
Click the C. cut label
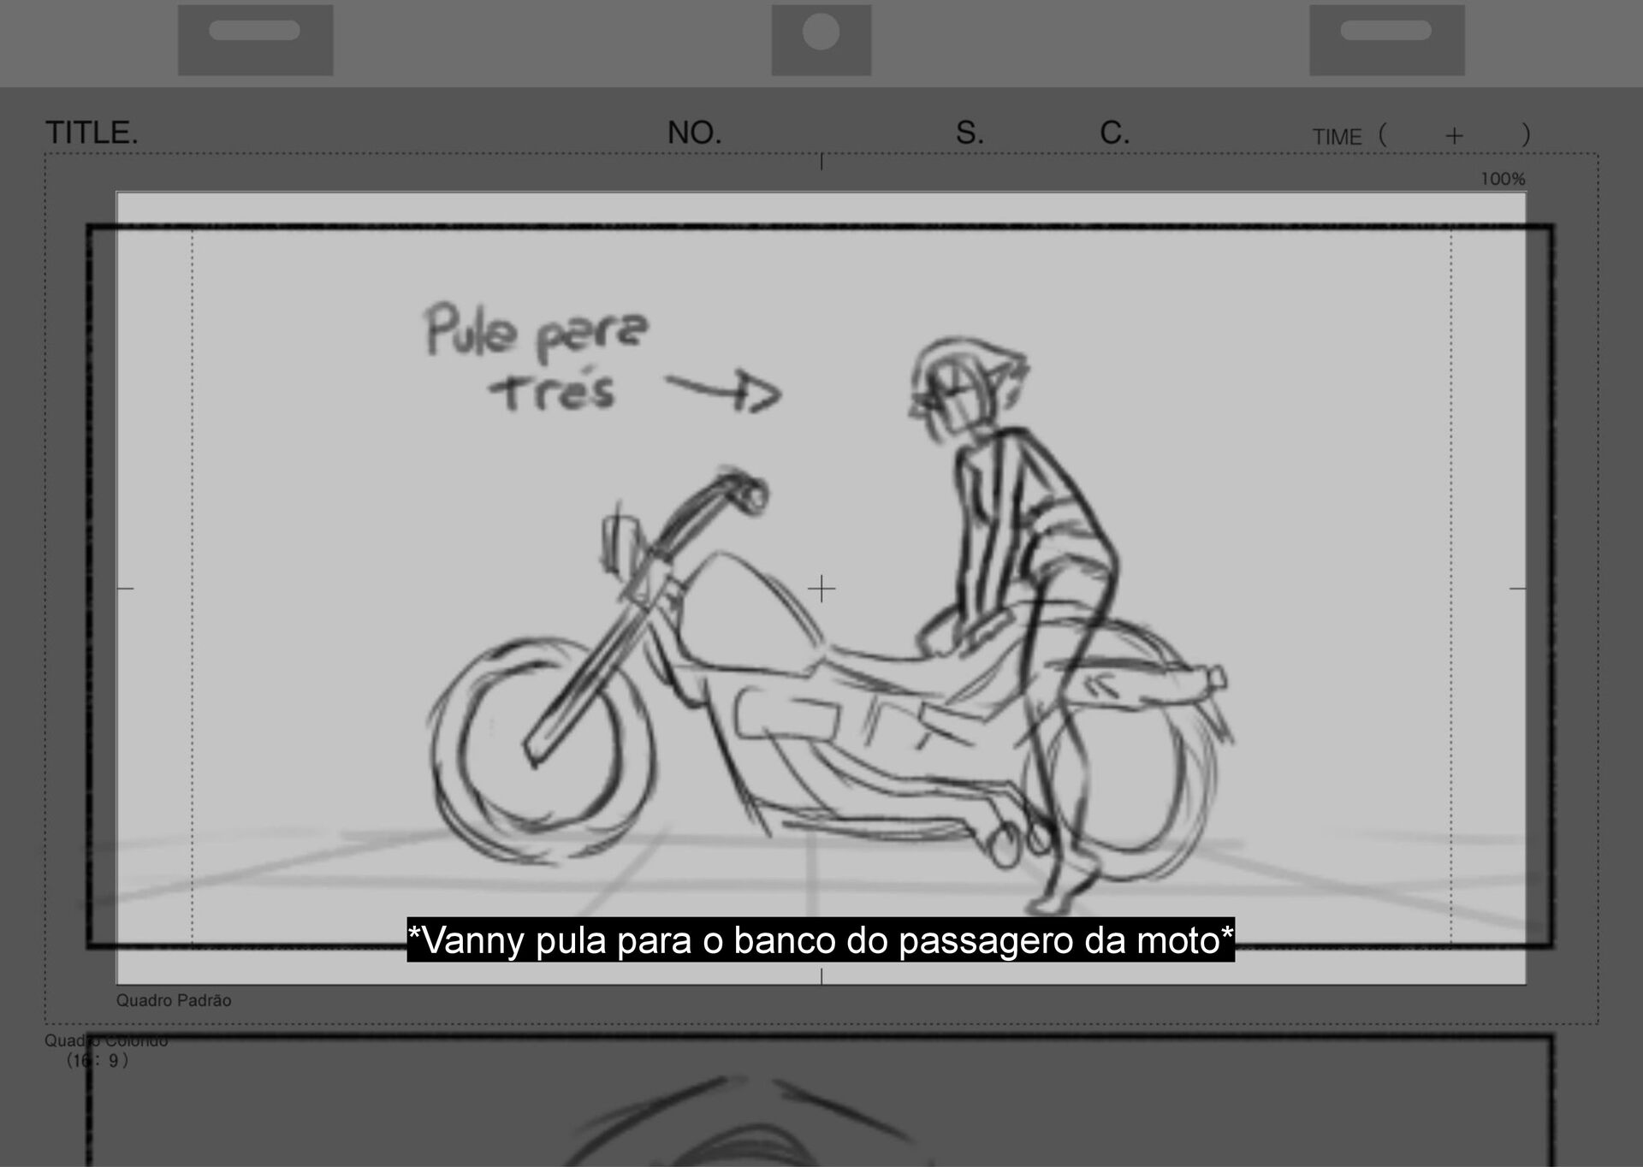point(1114,133)
